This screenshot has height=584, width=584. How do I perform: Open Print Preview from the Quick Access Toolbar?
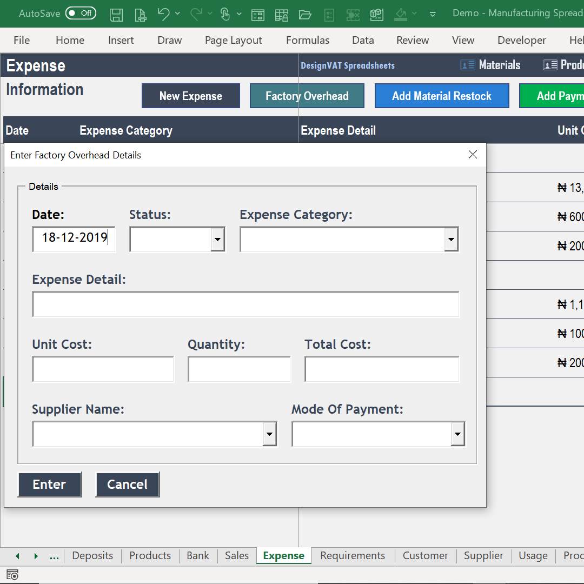[140, 14]
